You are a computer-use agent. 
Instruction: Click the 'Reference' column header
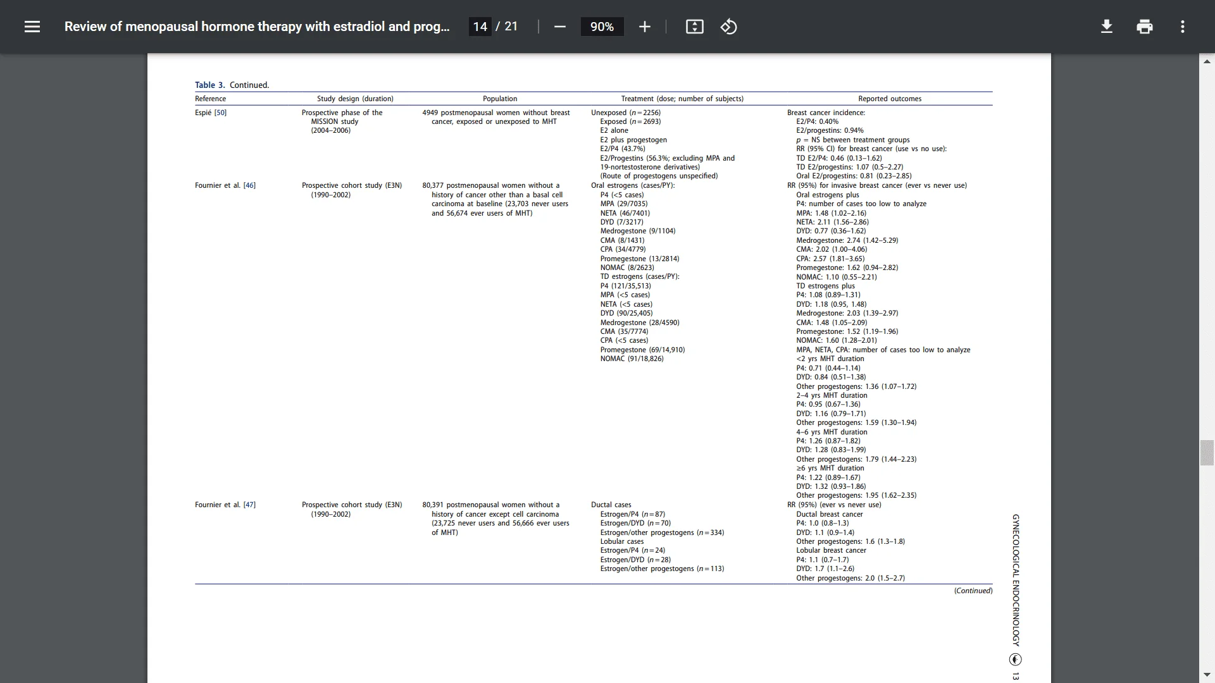tap(210, 99)
